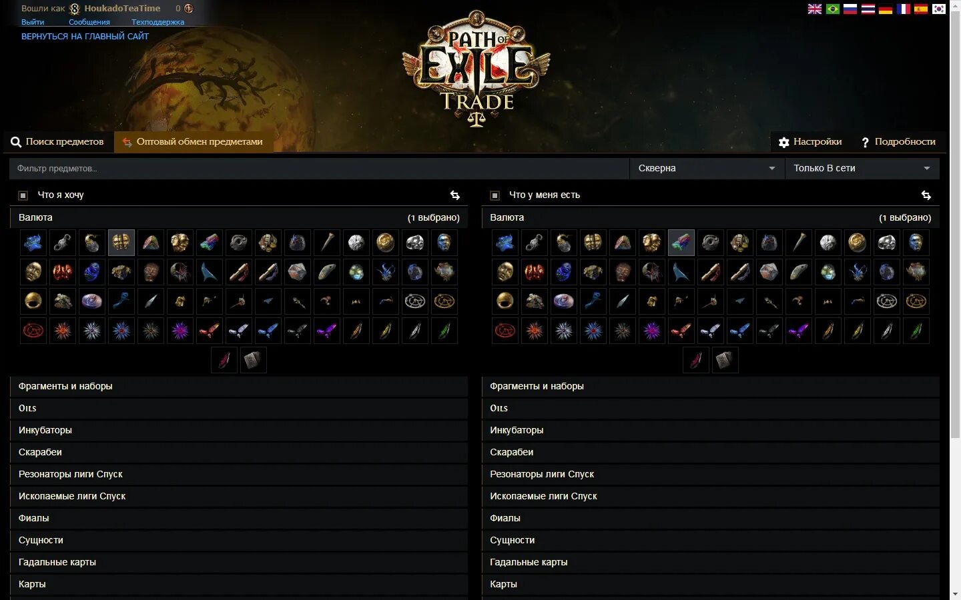This screenshot has height=600, width=961.
Task: Open Настройки settings
Action: pos(810,142)
